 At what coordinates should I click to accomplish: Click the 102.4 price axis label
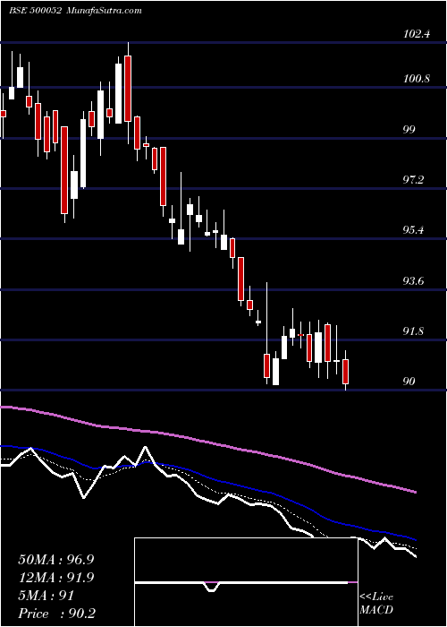pyautogui.click(x=417, y=34)
